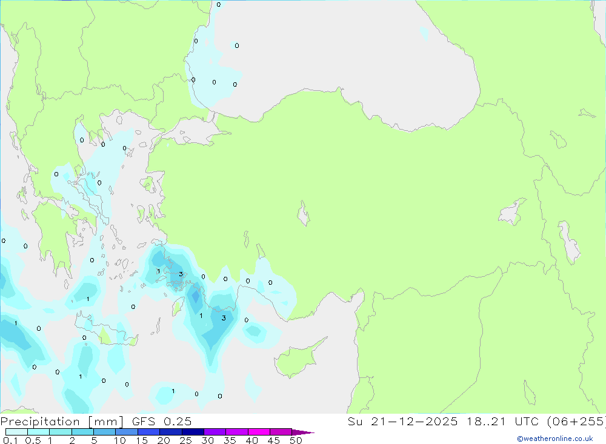Image resolution: width=606 pixels, height=444 pixels.
Task: Click the 0.1–0.5 mm legend color swatch
Action: [16, 432]
